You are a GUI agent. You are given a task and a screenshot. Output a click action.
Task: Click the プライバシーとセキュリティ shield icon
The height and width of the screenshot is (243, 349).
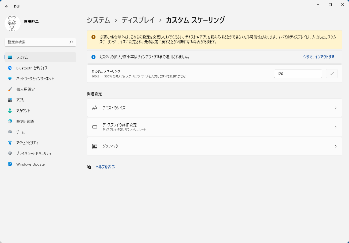tap(10, 154)
